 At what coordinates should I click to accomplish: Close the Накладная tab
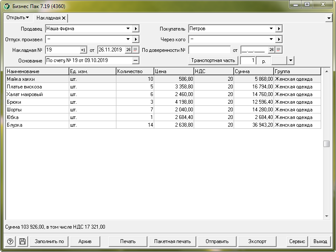coord(64,18)
